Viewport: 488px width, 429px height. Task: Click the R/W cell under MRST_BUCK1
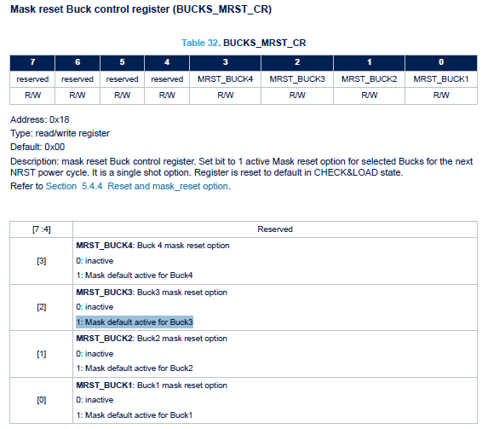tap(441, 96)
